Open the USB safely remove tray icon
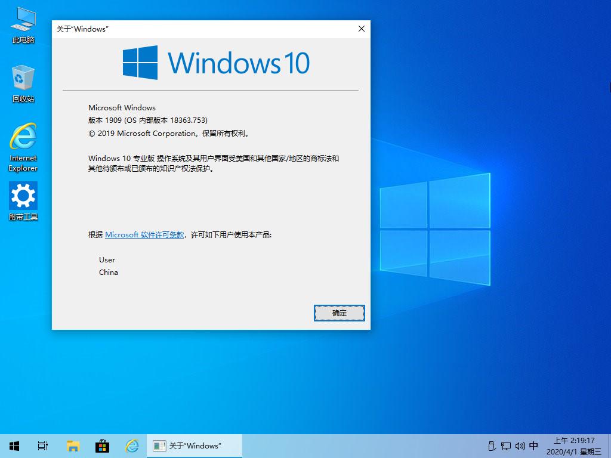 [492, 446]
